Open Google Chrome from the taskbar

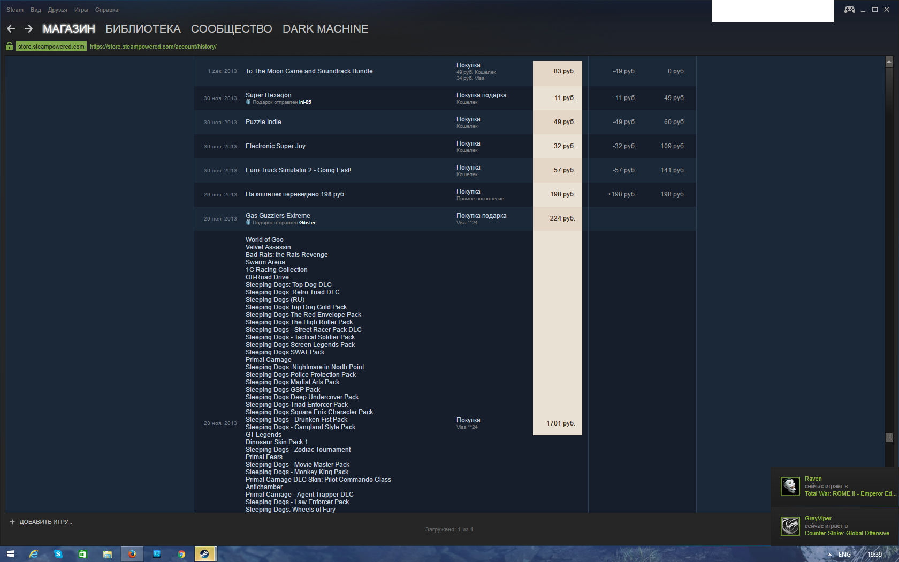[x=181, y=554]
